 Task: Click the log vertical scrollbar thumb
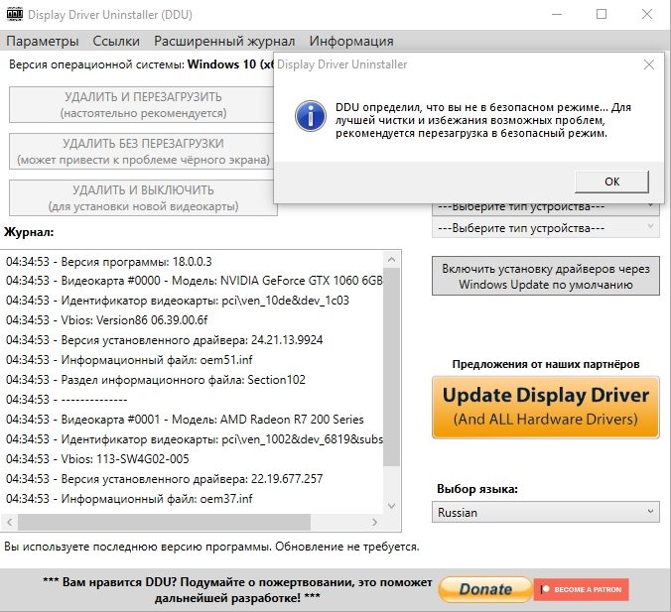coord(391,367)
